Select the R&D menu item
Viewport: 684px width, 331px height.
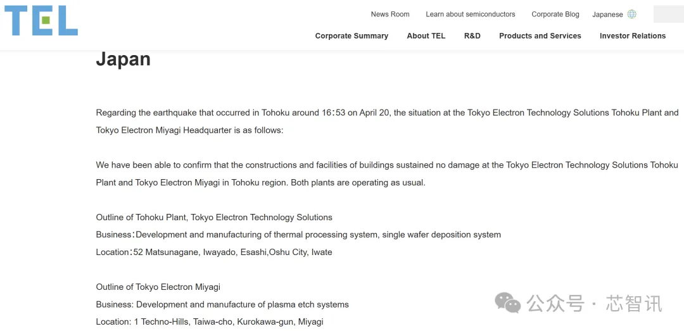click(472, 36)
